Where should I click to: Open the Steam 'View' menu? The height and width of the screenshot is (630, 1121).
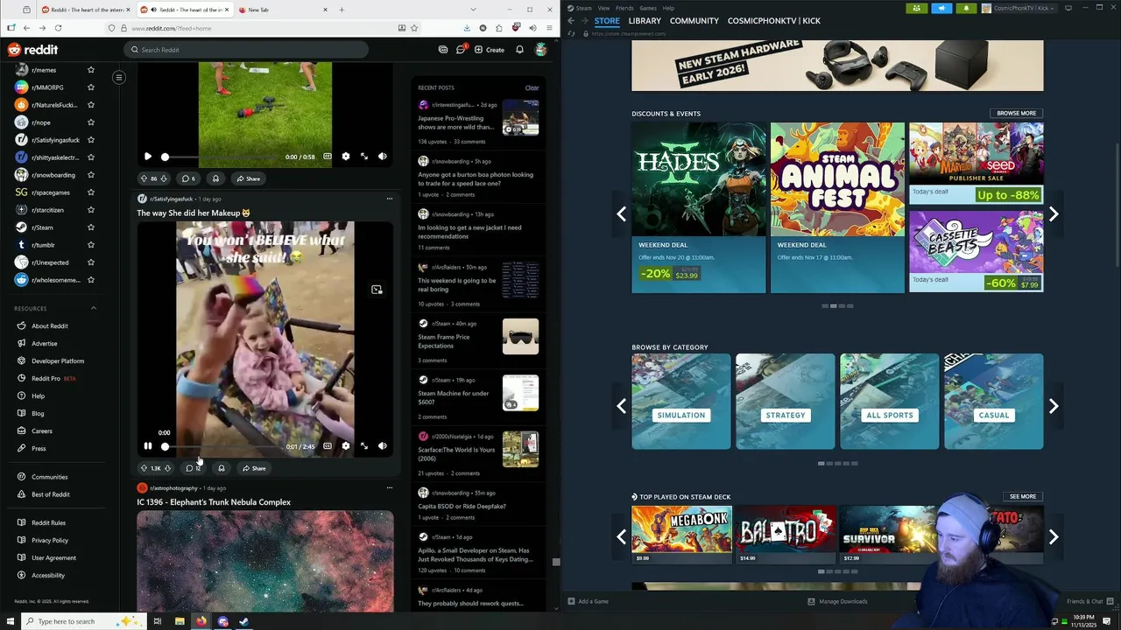click(x=604, y=8)
